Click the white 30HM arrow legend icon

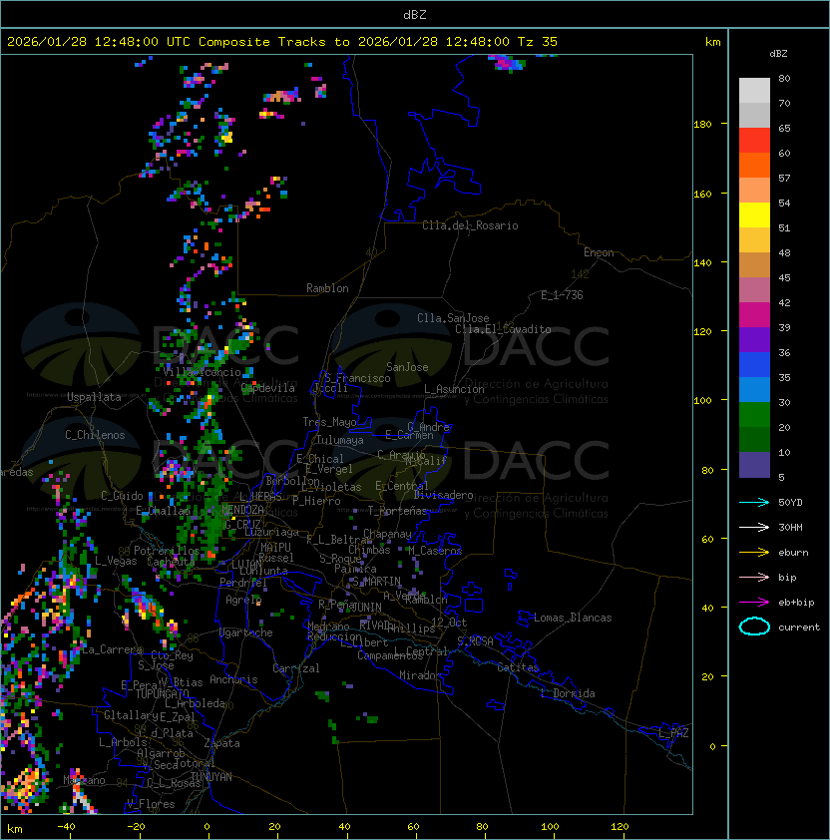[x=754, y=527]
